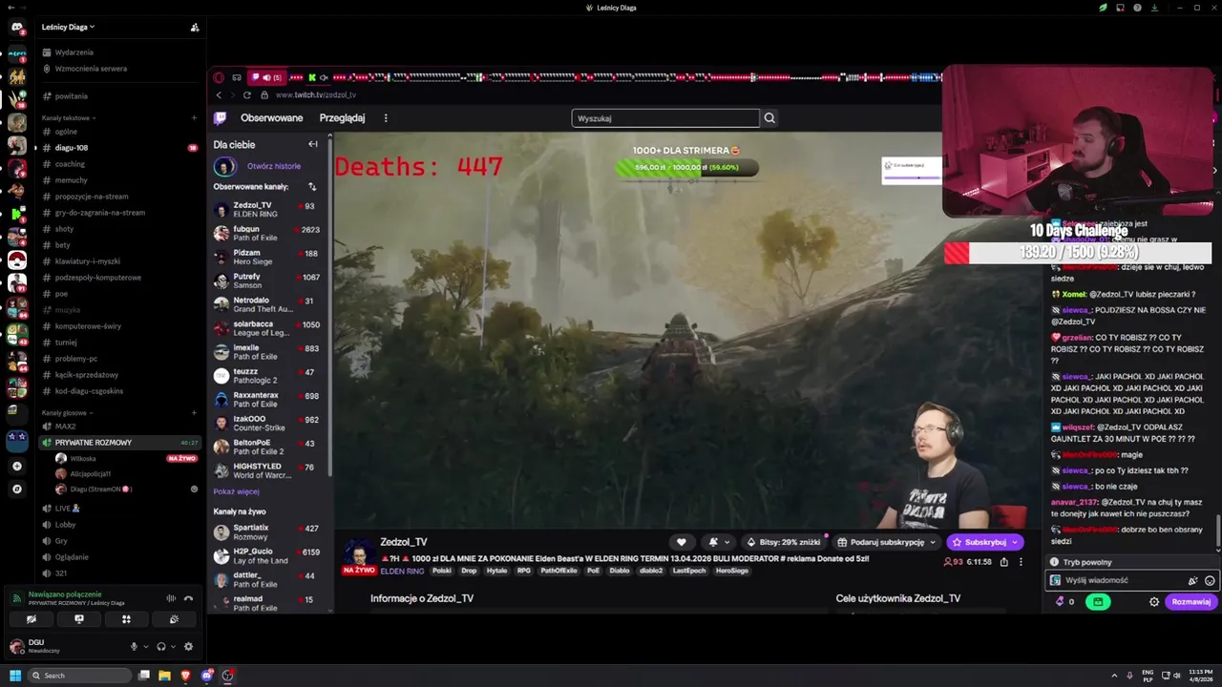Open the propozycje-na-stream channel

pyautogui.click(x=92, y=197)
